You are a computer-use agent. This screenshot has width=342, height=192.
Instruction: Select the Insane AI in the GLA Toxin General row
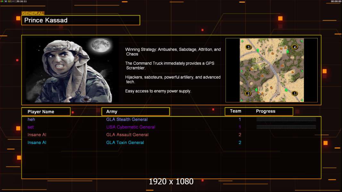tap(37, 142)
